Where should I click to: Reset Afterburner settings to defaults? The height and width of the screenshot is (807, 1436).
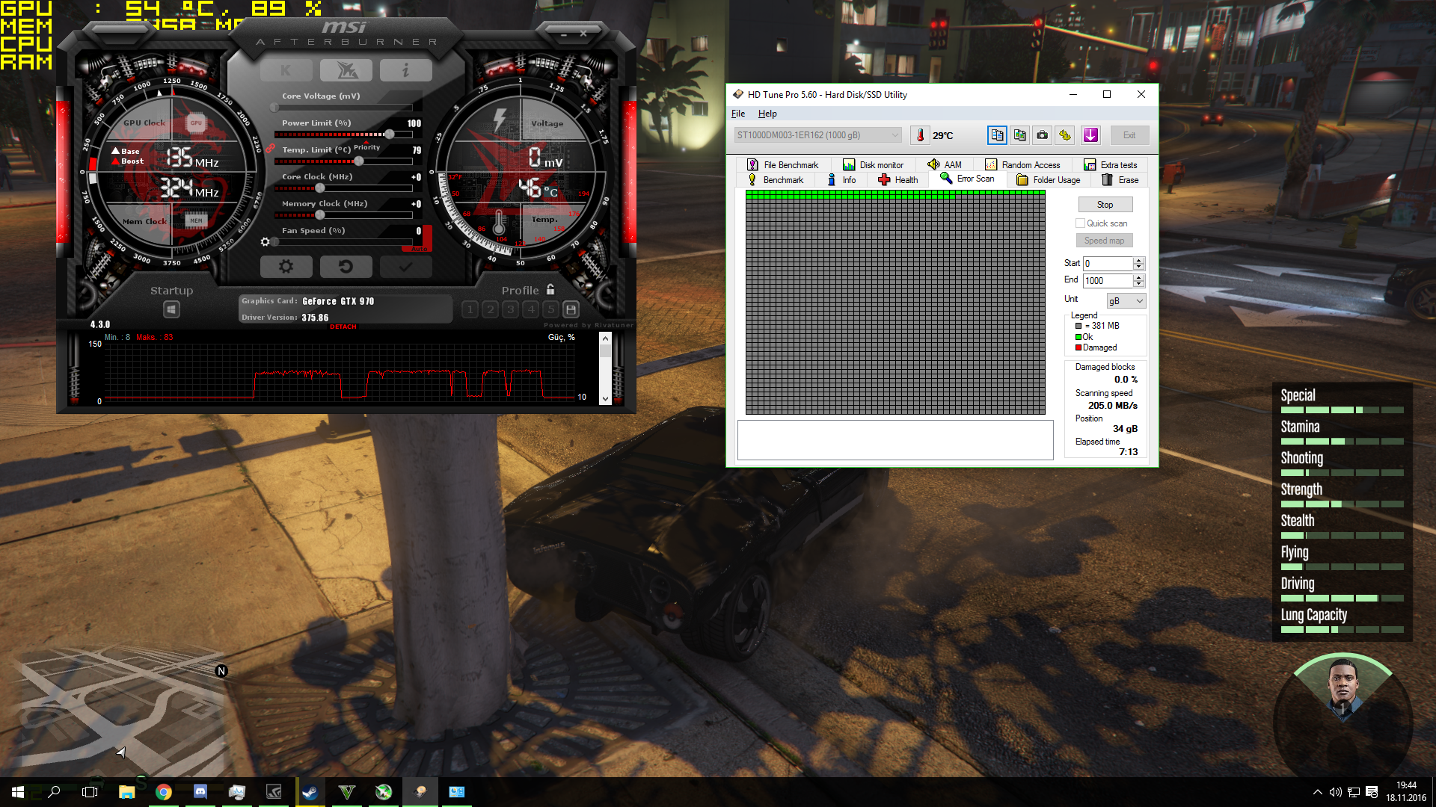pyautogui.click(x=346, y=266)
